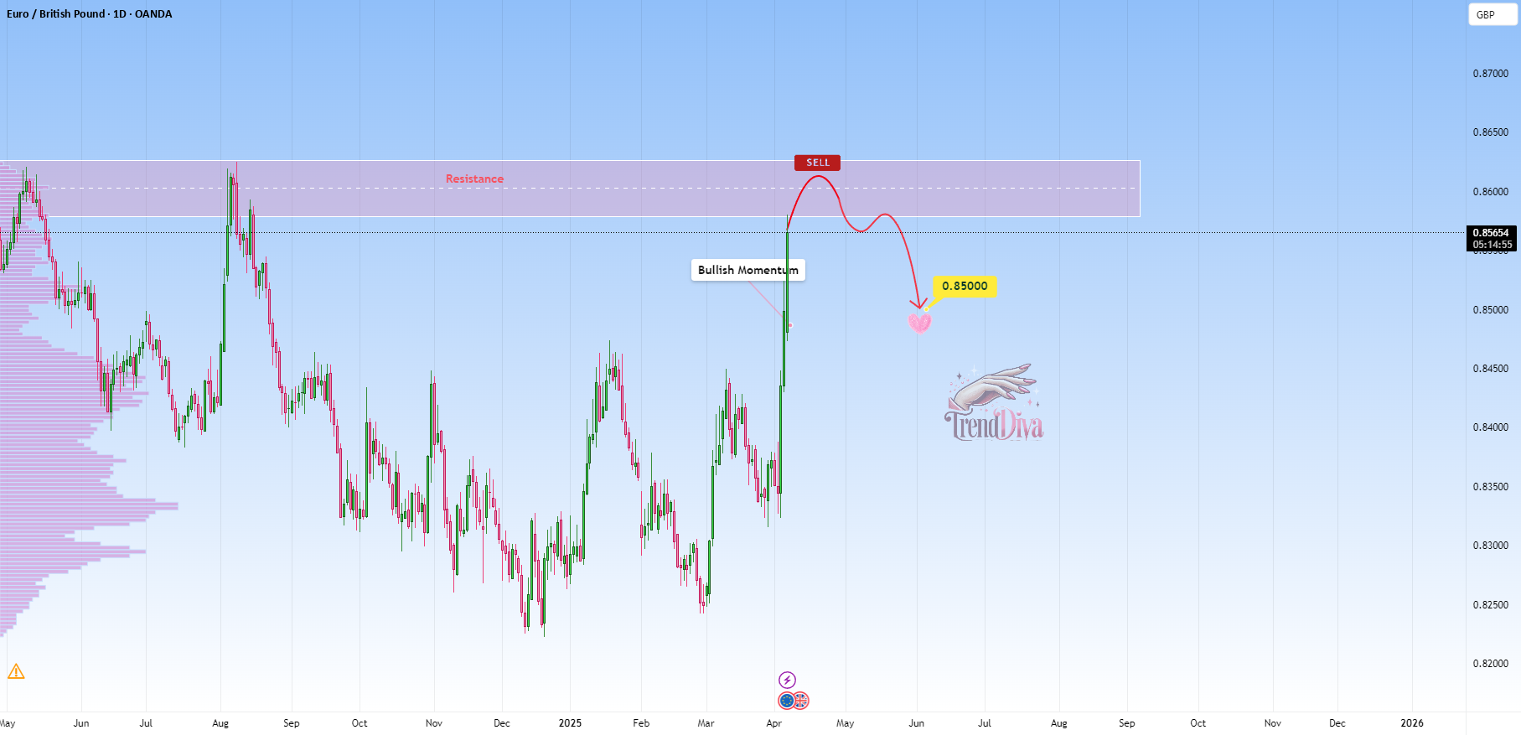Select the Resistance zone label text

[474, 179]
